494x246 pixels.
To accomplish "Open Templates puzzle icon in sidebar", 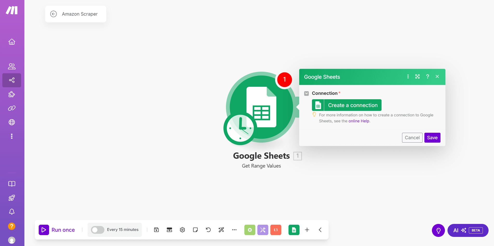I will [x=12, y=94].
